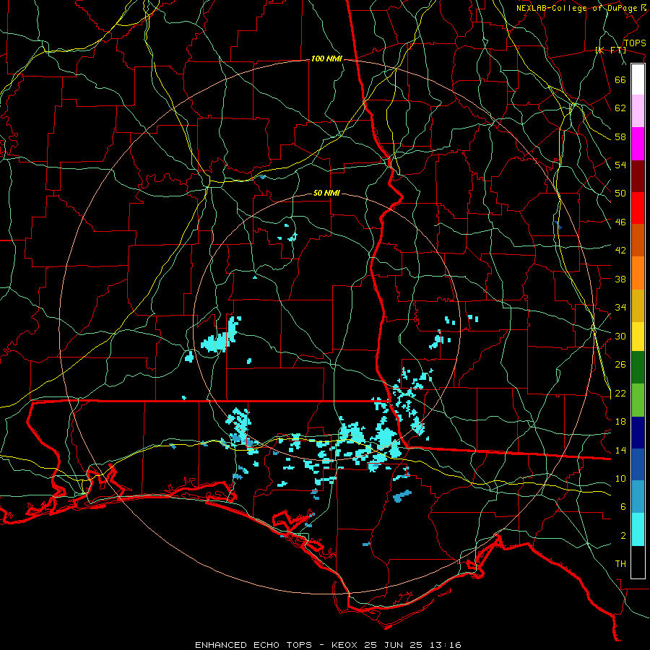The height and width of the screenshot is (650, 650).
Task: Click the bright red legend swatch
Action: (x=638, y=208)
